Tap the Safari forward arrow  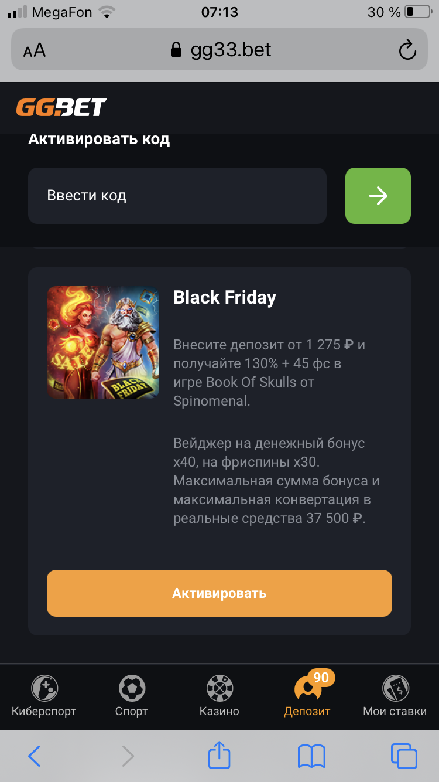point(128,756)
